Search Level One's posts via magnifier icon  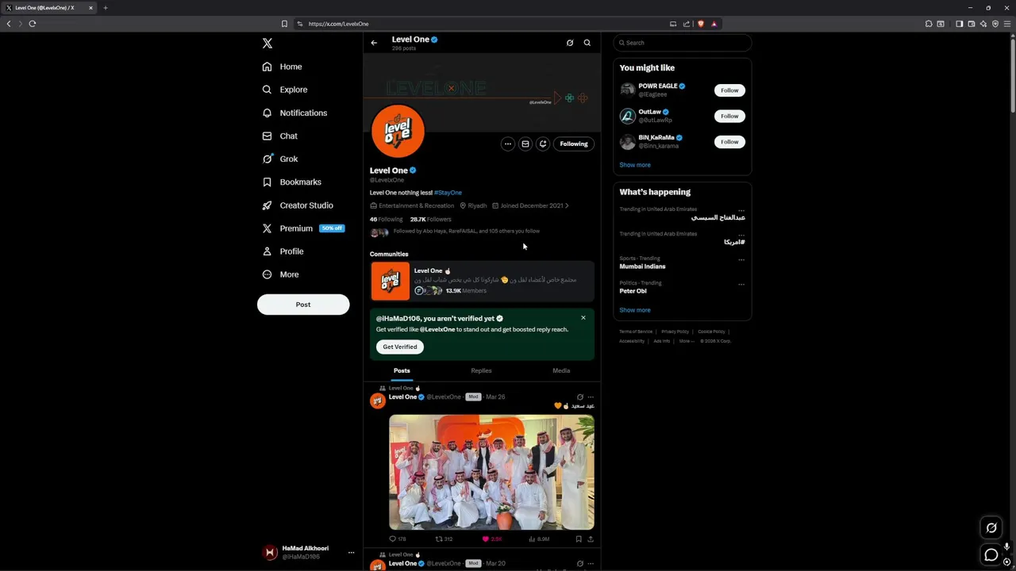(587, 43)
